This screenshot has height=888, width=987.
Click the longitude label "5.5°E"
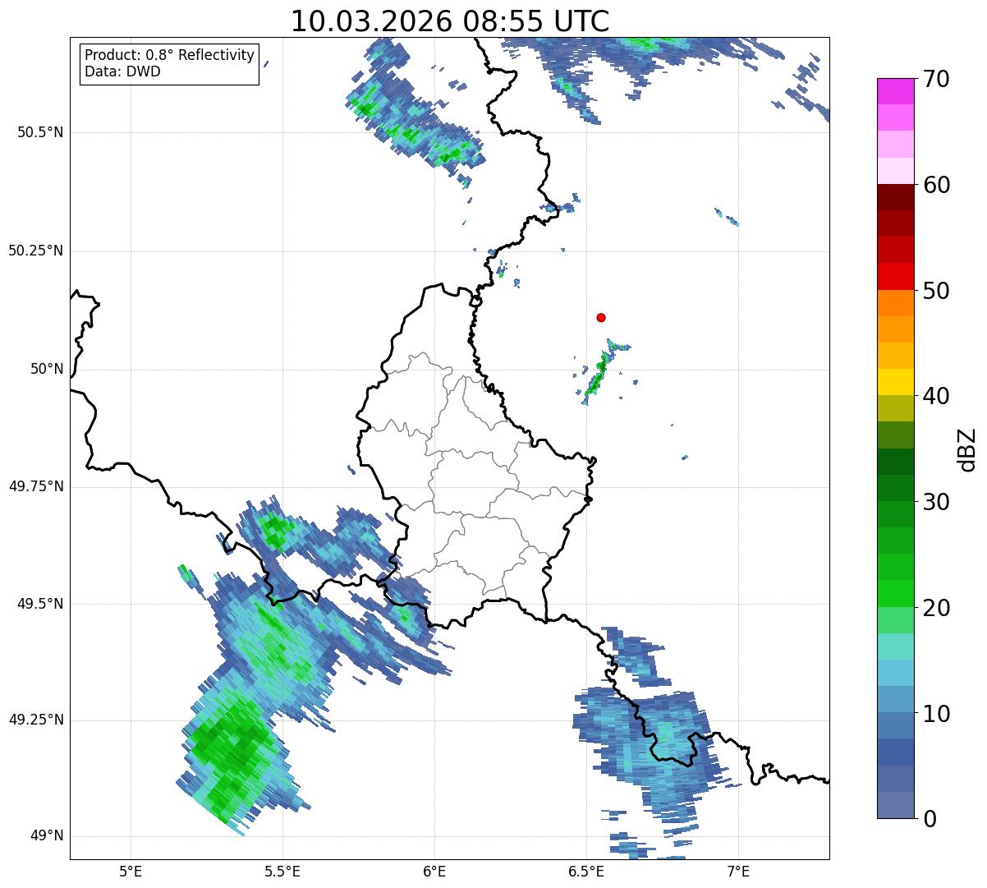coord(282,872)
